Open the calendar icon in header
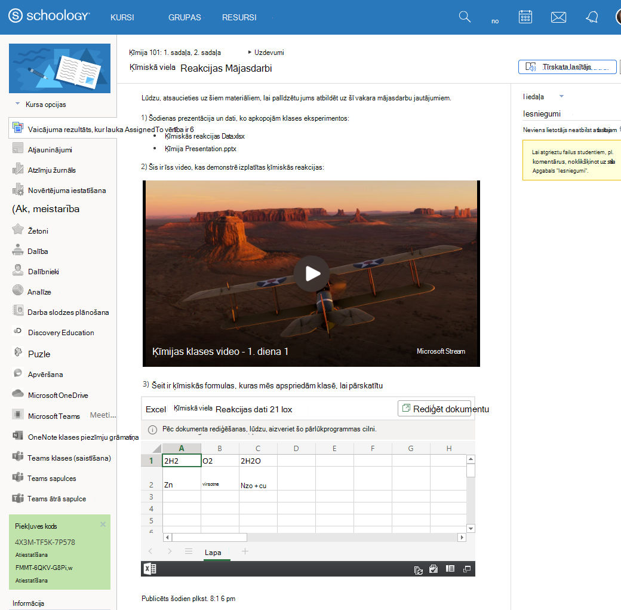 tap(525, 17)
